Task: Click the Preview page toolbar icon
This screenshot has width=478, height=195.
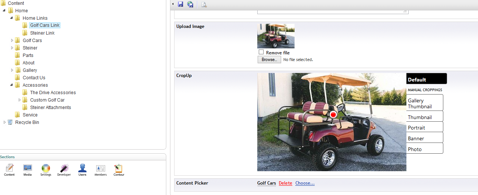Action: point(204,4)
